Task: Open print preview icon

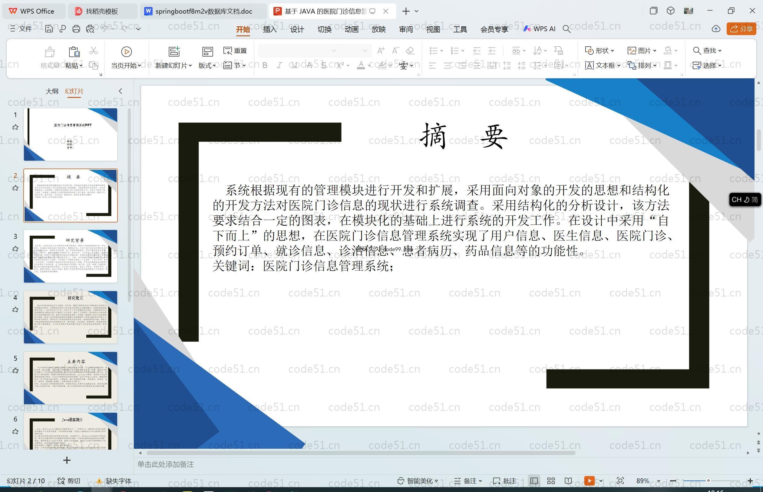Action: (x=90, y=29)
